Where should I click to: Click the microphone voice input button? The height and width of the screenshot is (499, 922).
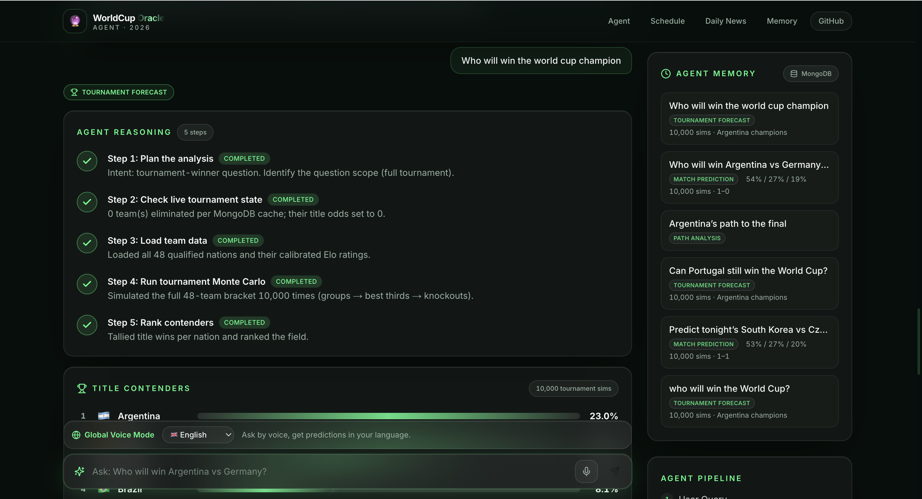586,471
